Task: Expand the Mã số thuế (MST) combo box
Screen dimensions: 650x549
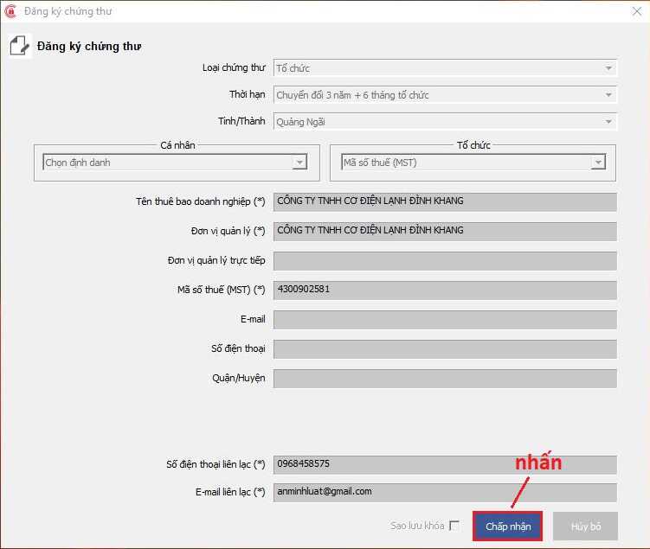Action: click(473, 163)
